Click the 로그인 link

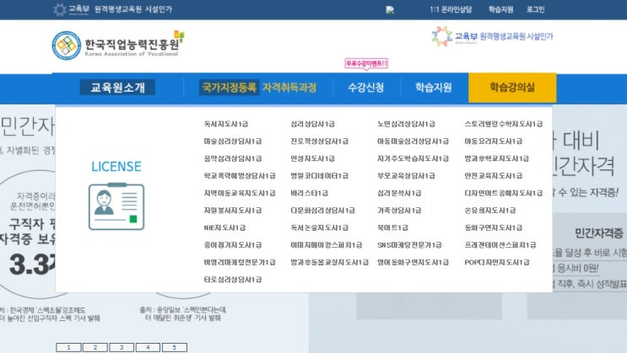pyautogui.click(x=535, y=9)
